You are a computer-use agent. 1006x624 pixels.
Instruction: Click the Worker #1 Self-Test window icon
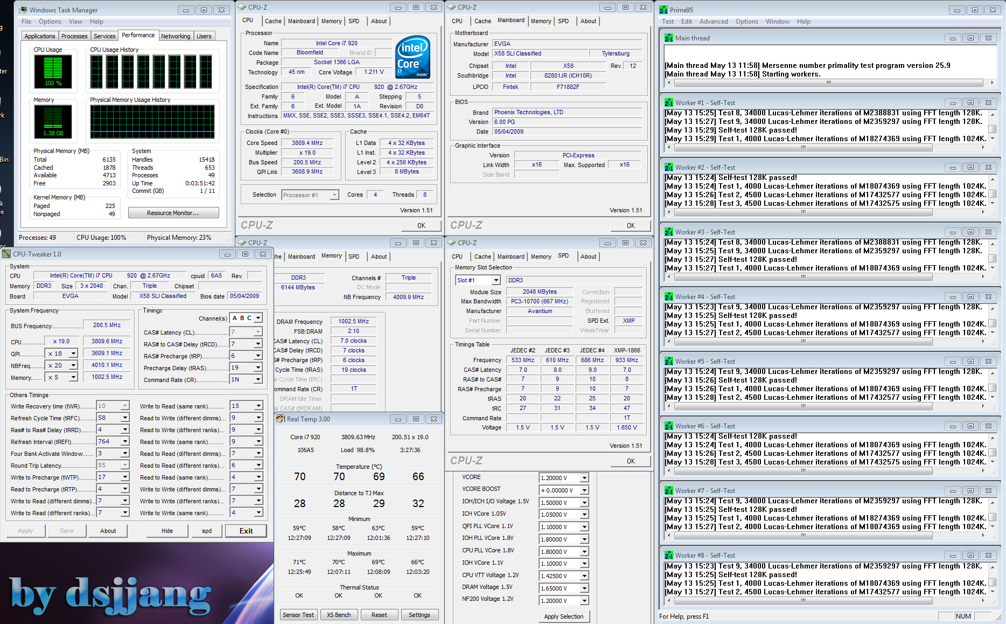[x=668, y=102]
